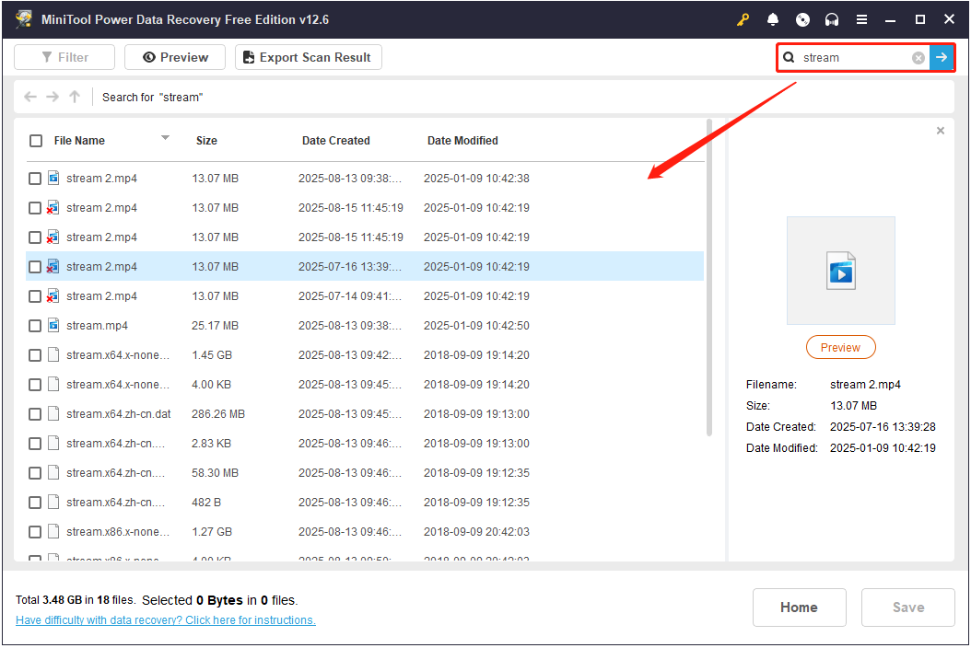Click the blue arrow search button
Image resolution: width=971 pixels, height=648 pixels.
click(942, 58)
